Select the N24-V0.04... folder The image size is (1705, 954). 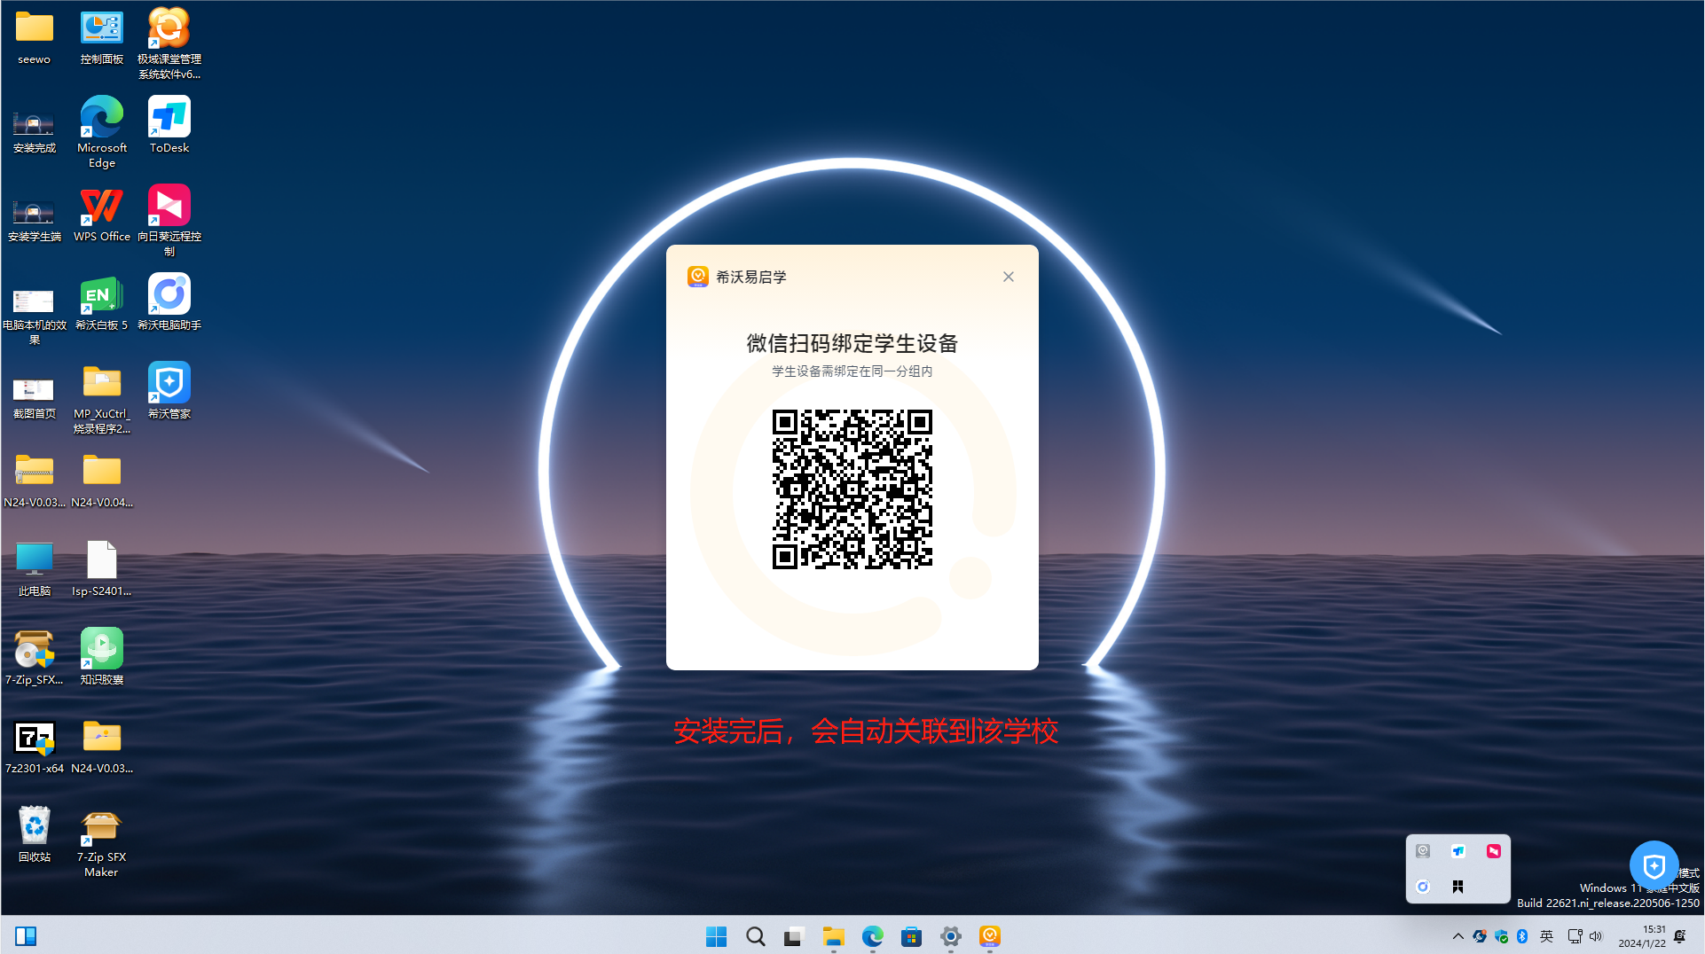coord(102,481)
